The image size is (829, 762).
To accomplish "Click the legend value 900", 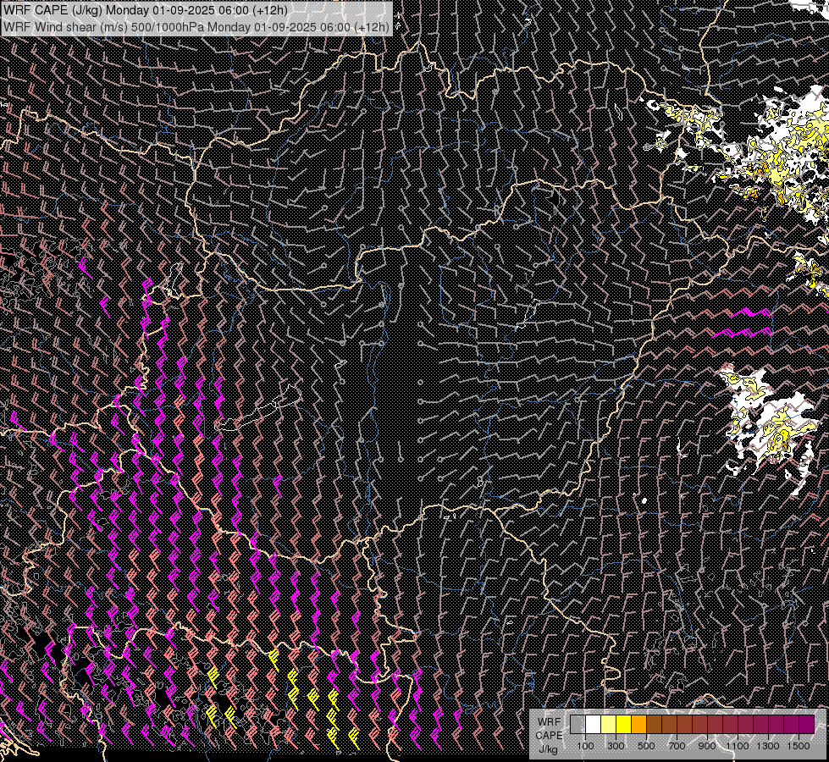I will click(707, 746).
